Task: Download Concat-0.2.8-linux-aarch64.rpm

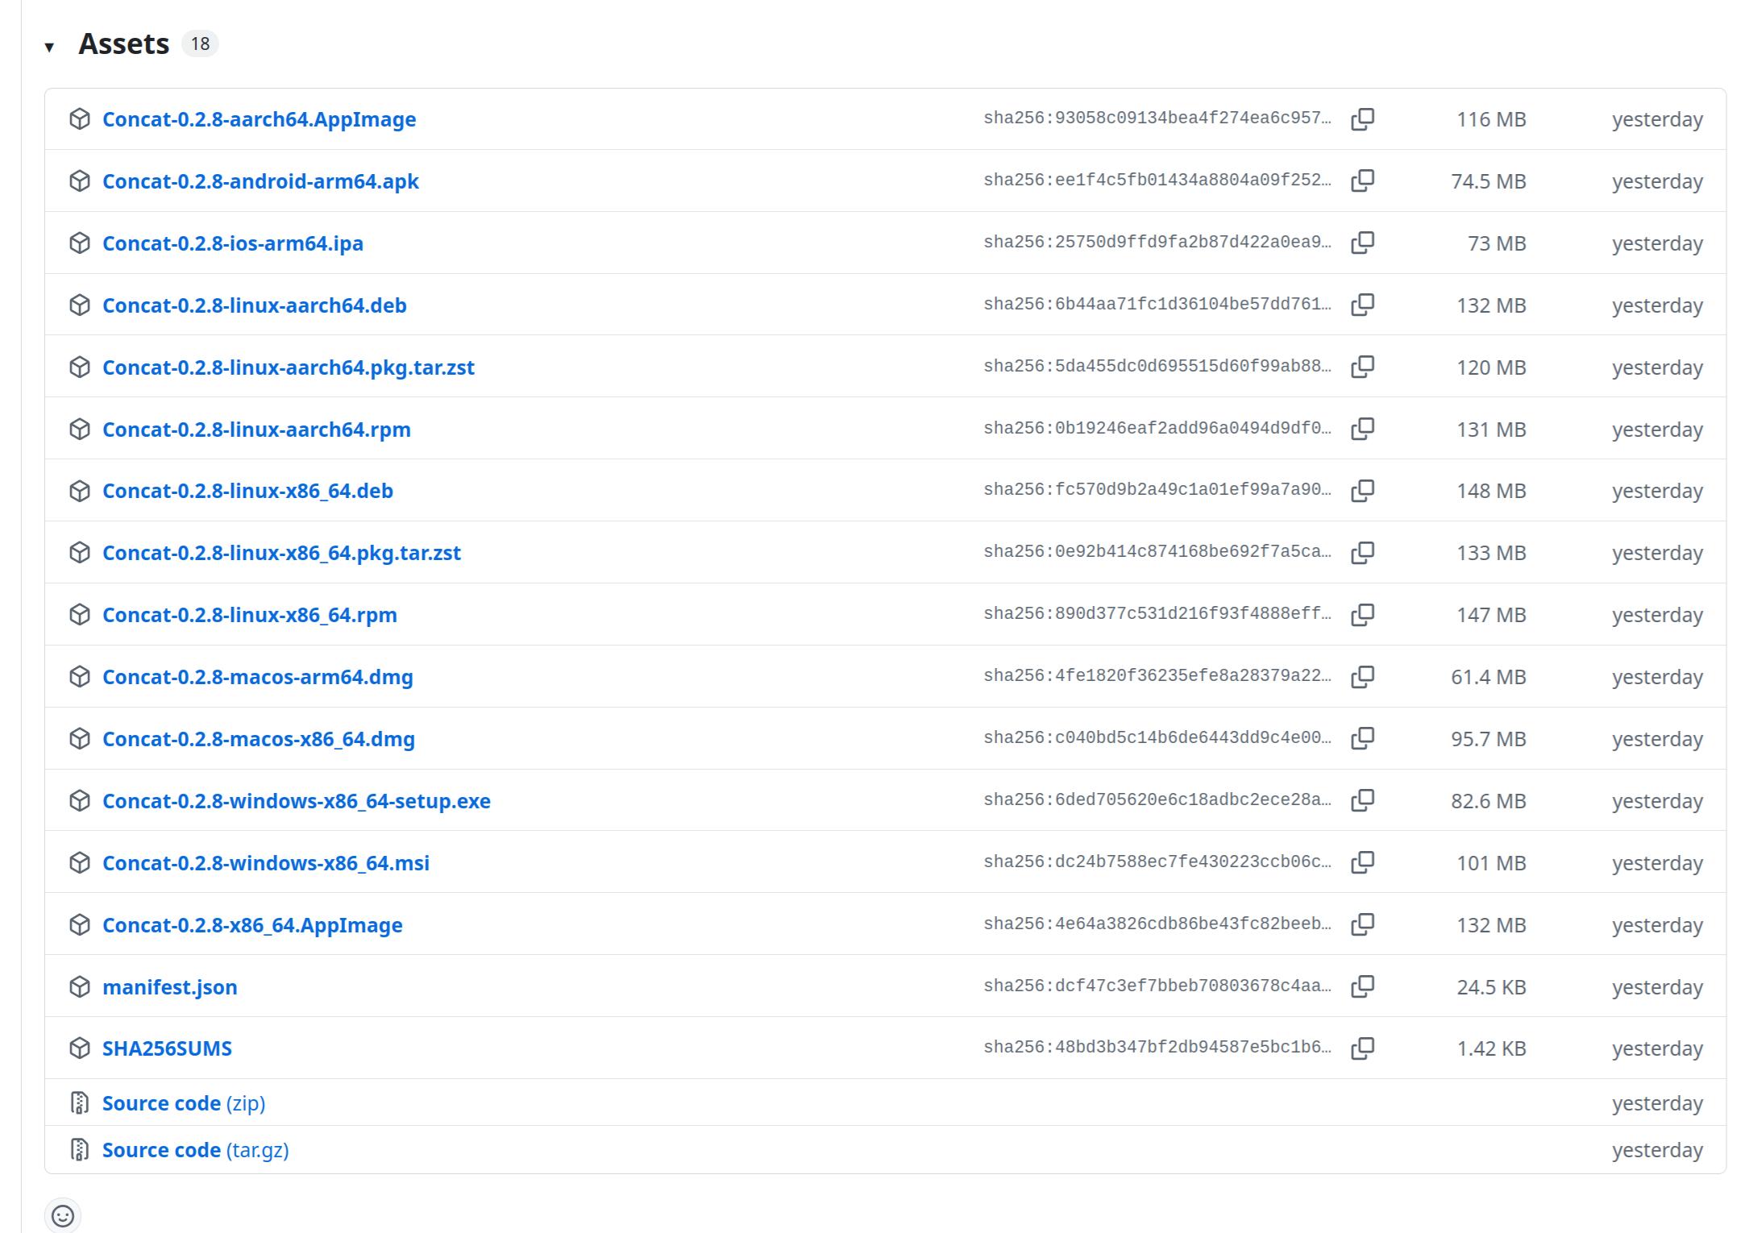Action: coord(256,430)
